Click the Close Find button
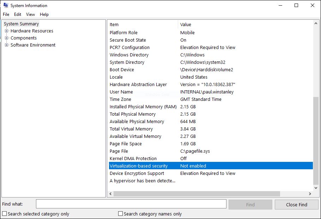 coord(296,204)
